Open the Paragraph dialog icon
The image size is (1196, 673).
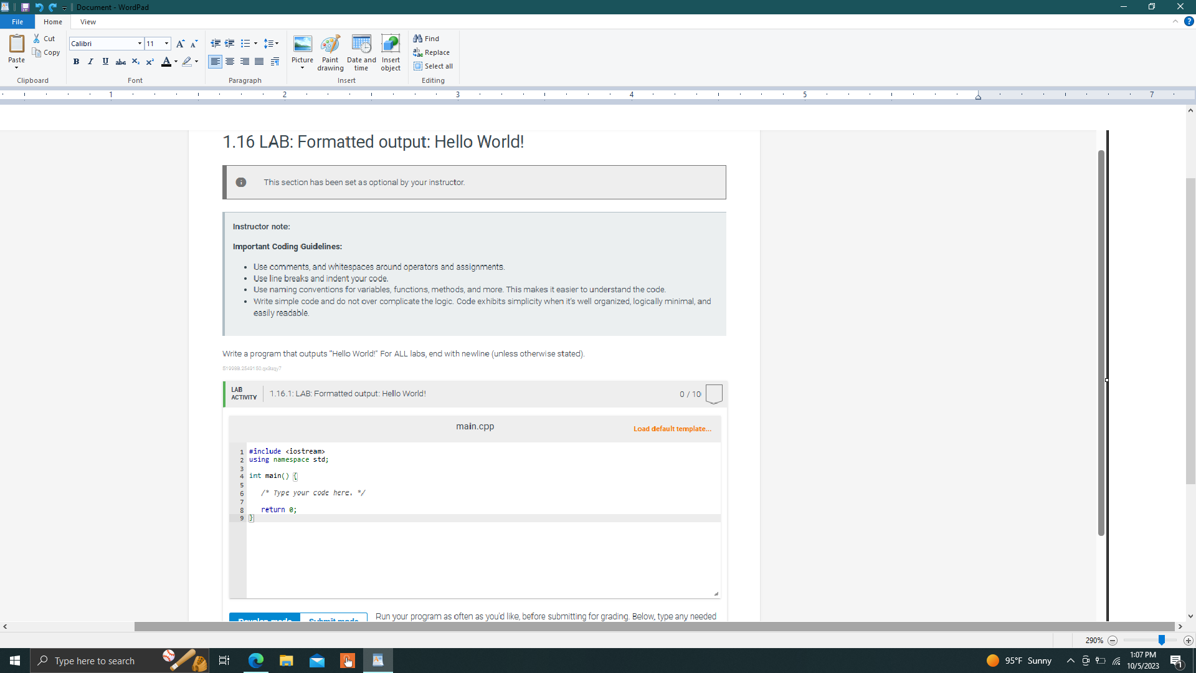275,62
